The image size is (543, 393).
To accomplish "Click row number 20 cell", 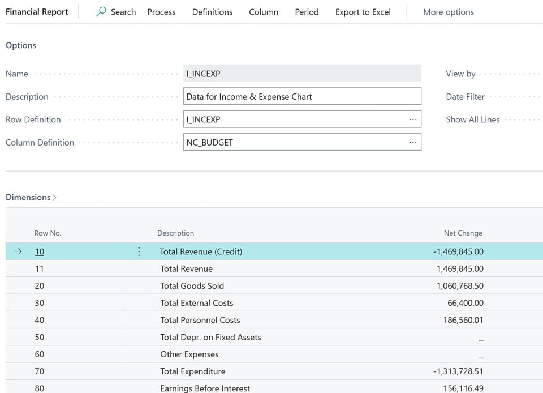I will click(40, 285).
